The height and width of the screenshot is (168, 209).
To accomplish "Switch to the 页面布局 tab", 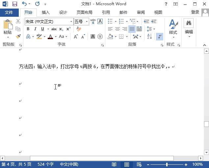I will 84,12.
